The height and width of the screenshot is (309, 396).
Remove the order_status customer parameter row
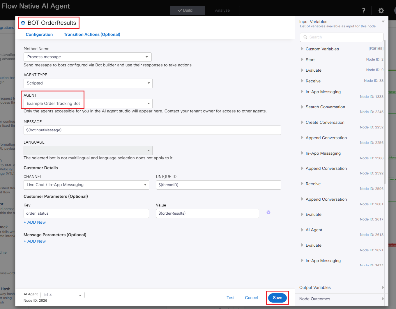tap(268, 212)
